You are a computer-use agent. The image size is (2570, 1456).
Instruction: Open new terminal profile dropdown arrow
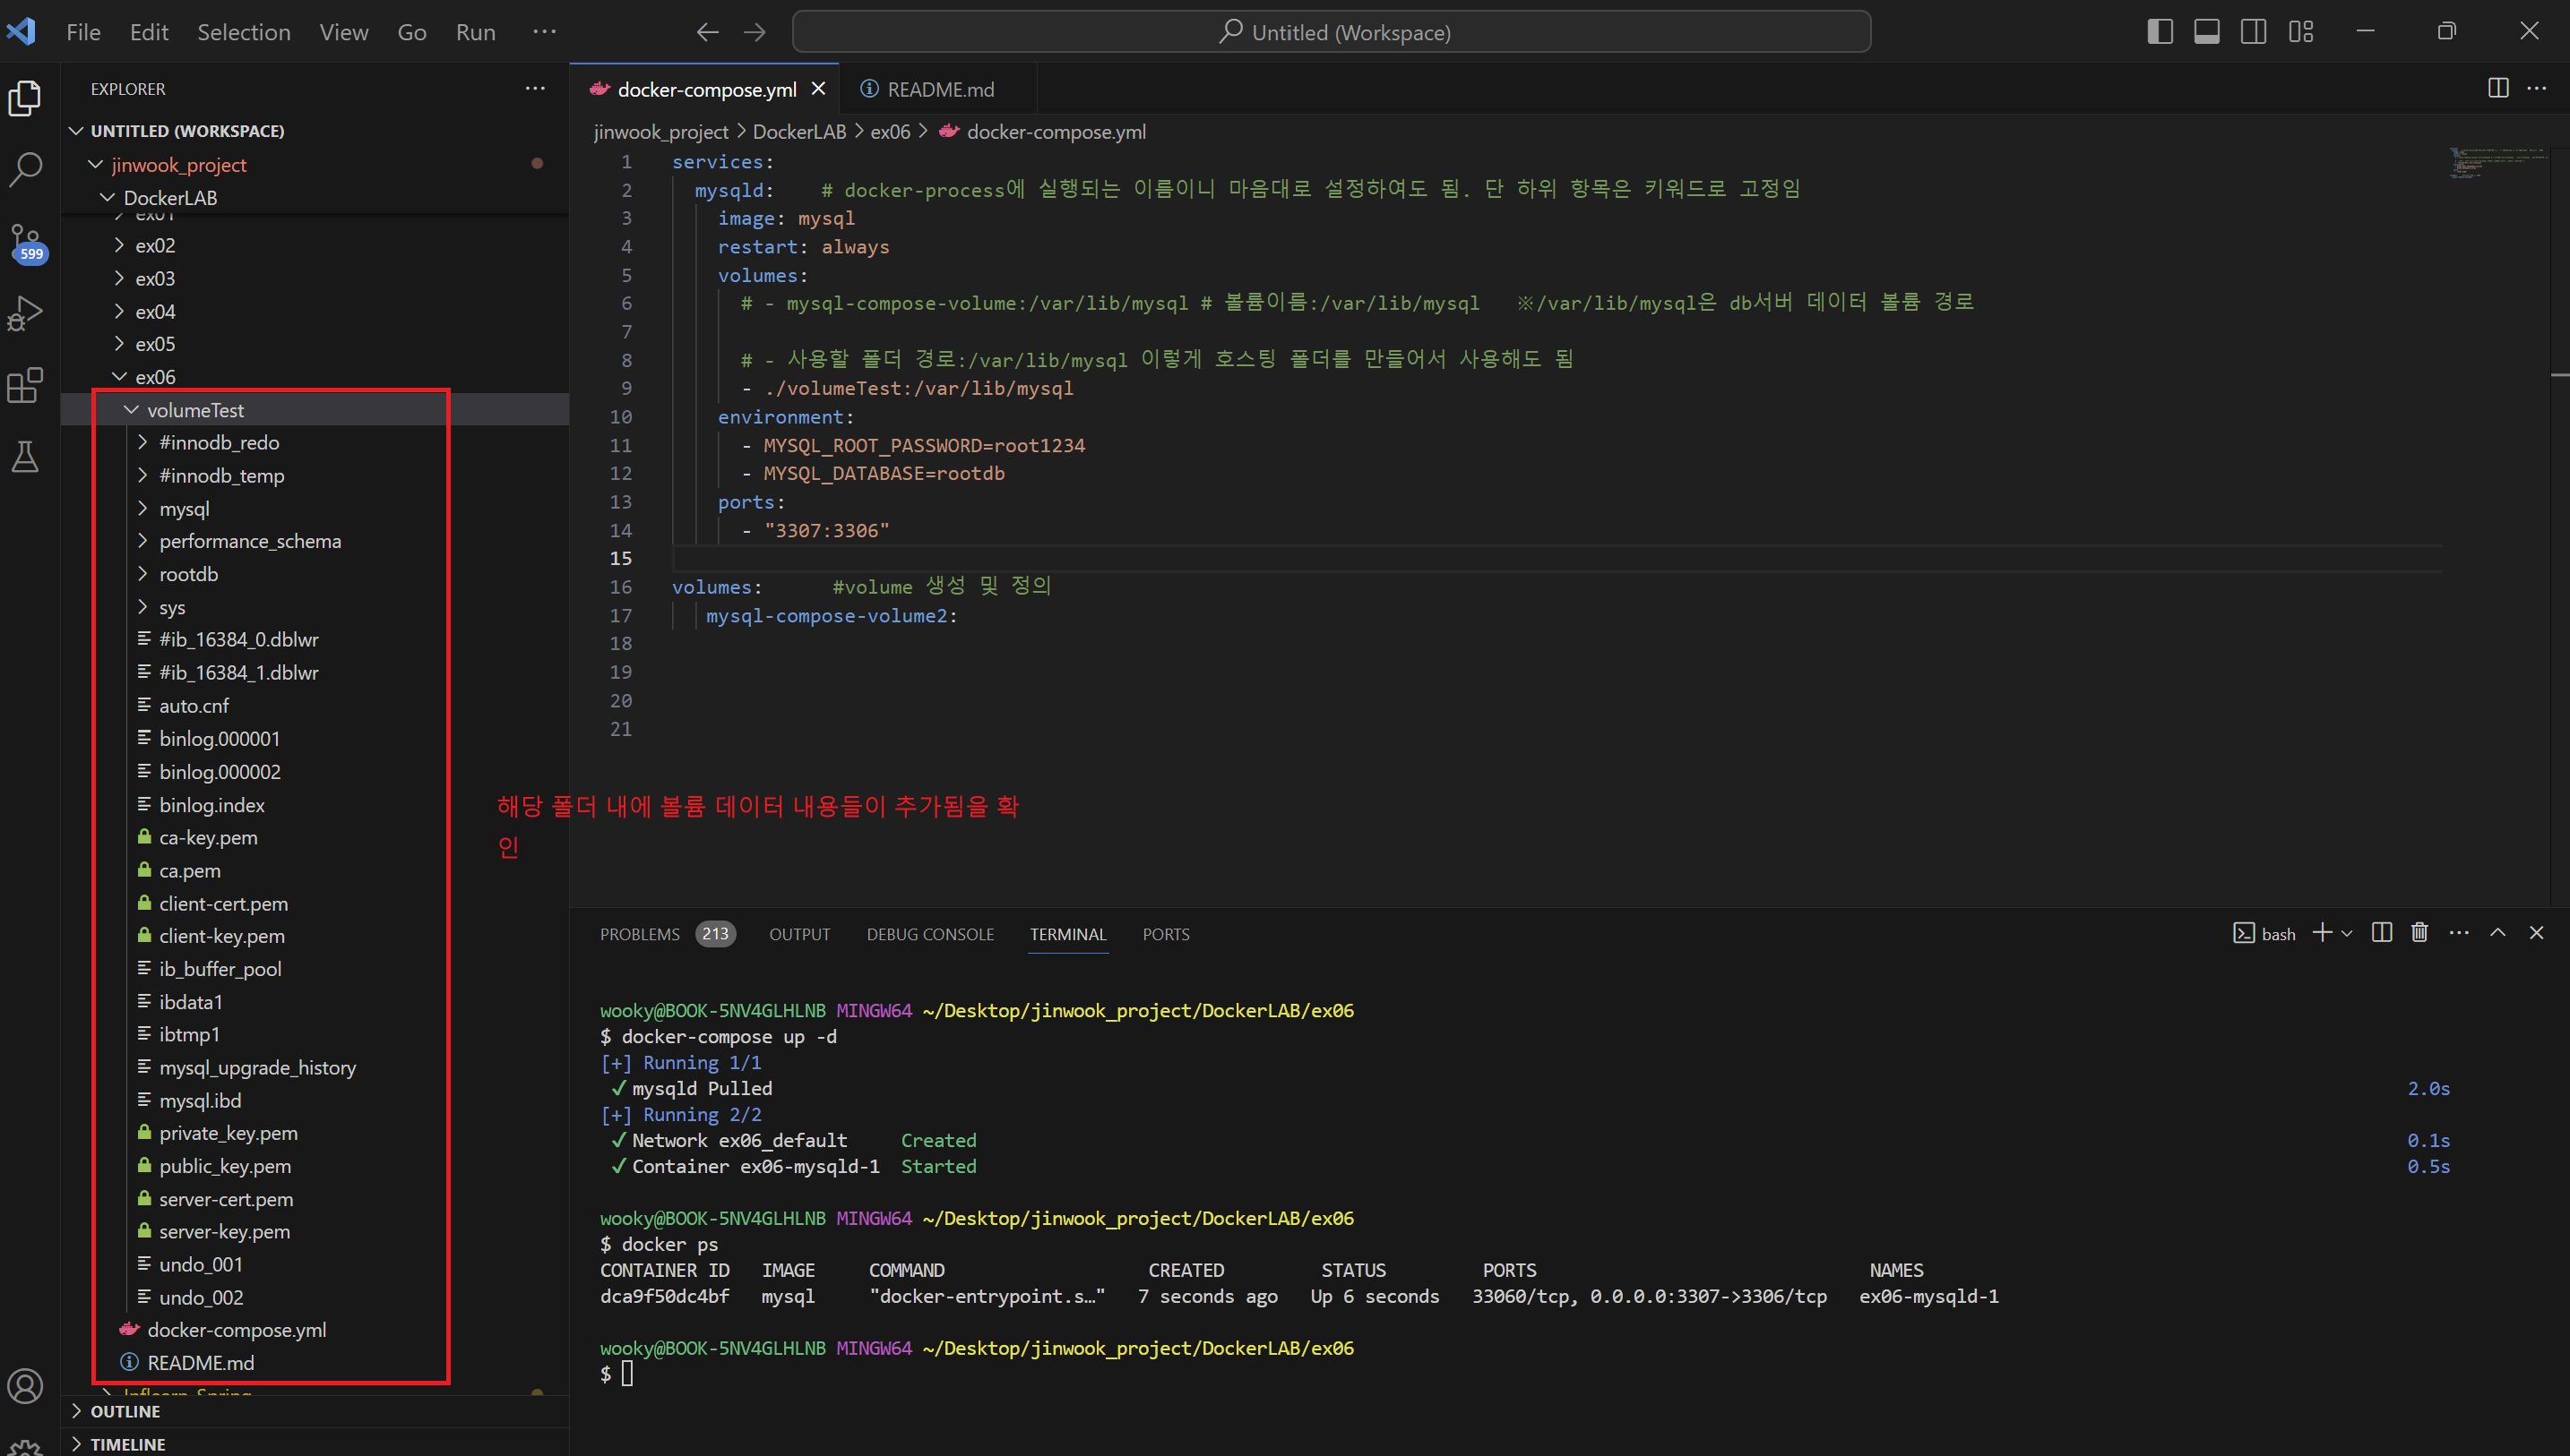2347,933
